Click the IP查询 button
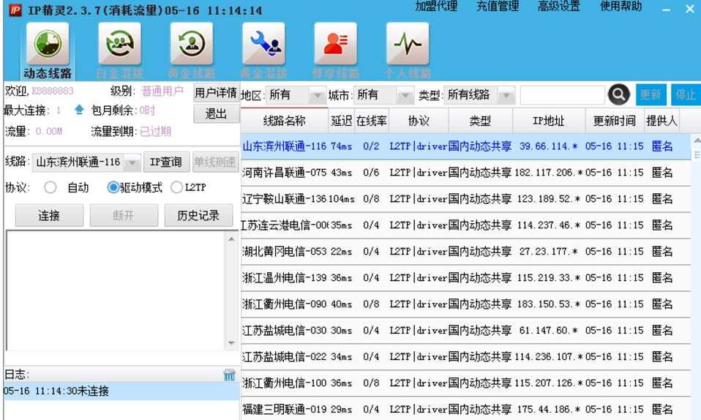Viewport: 701px width, 420px height. [166, 162]
